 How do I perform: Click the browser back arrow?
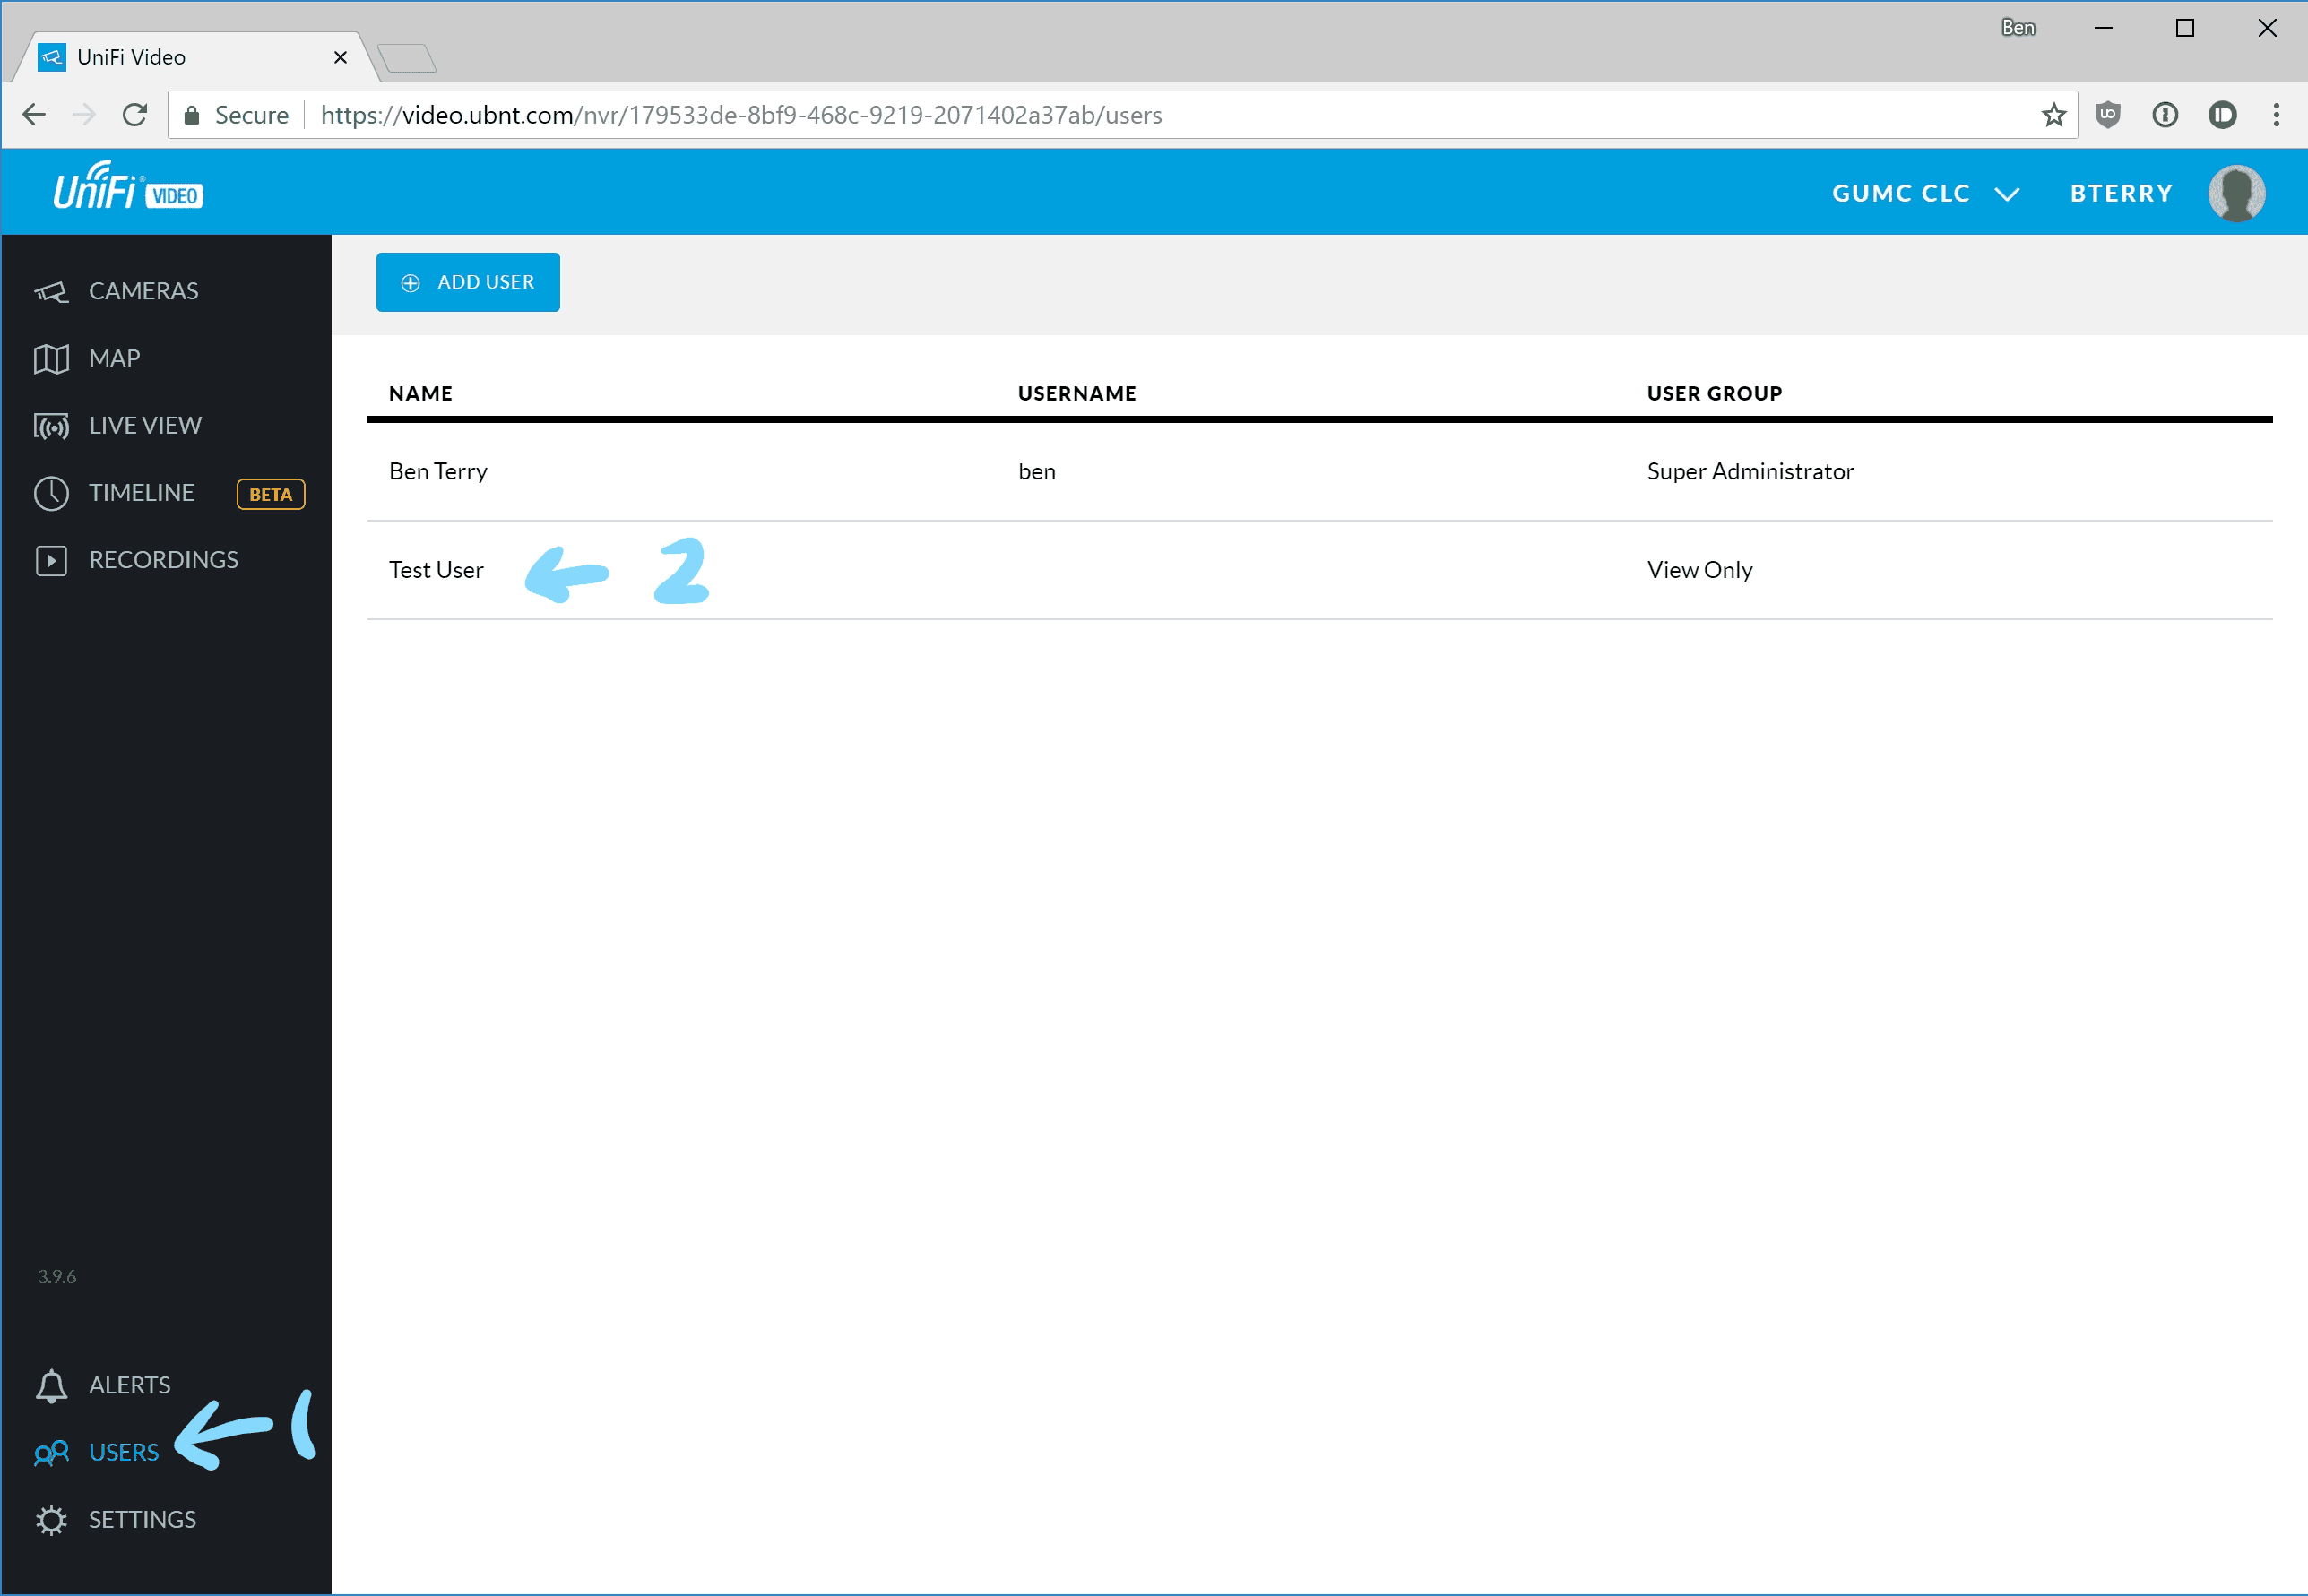click(39, 116)
